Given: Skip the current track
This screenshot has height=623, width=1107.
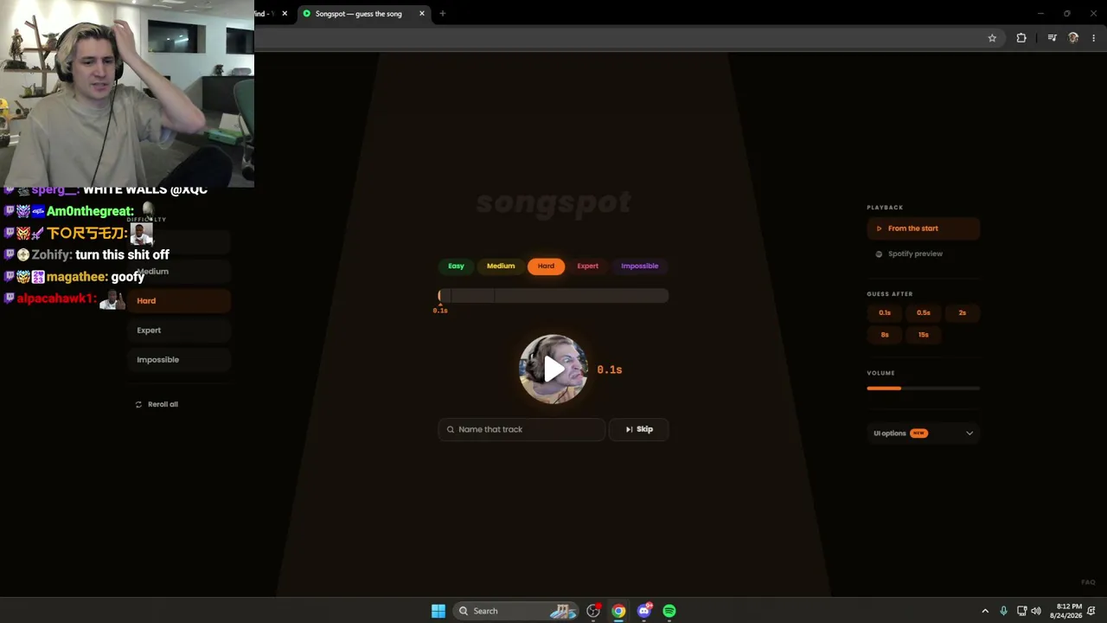Looking at the screenshot, I should (x=639, y=429).
